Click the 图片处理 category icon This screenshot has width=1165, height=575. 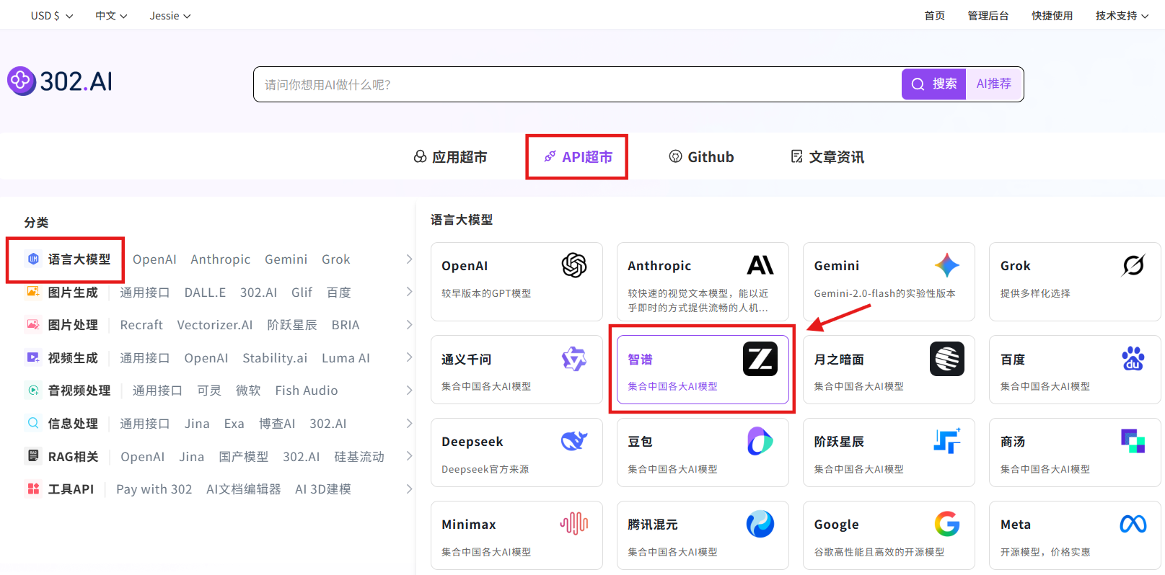pyautogui.click(x=33, y=324)
